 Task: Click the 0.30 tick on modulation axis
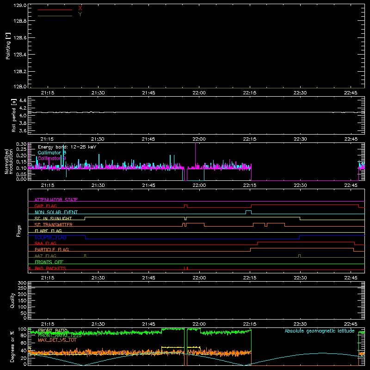point(21,144)
